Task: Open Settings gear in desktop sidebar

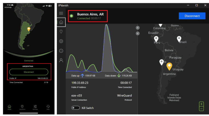Action: coord(61,41)
